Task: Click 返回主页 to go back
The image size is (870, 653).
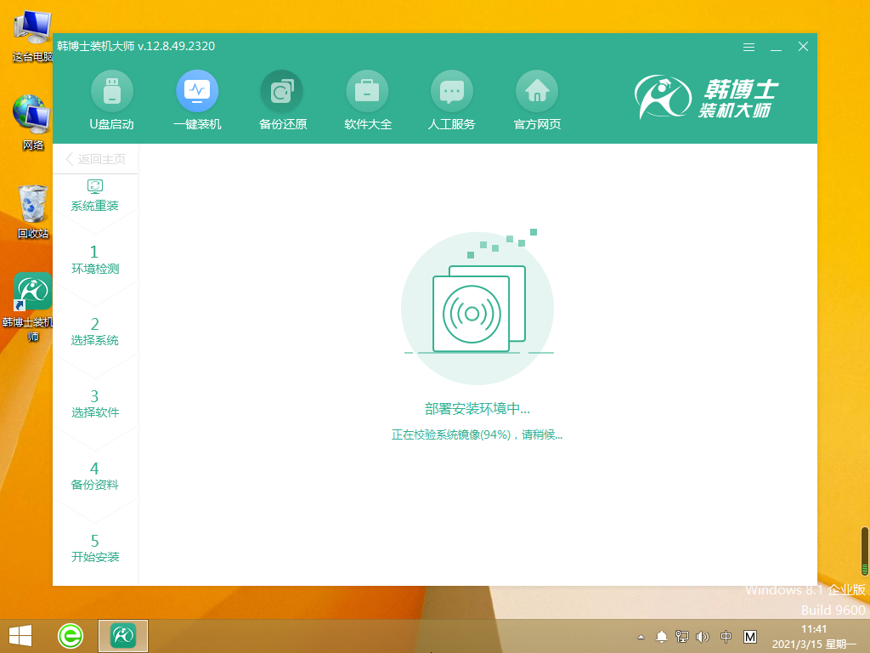Action: [95, 158]
